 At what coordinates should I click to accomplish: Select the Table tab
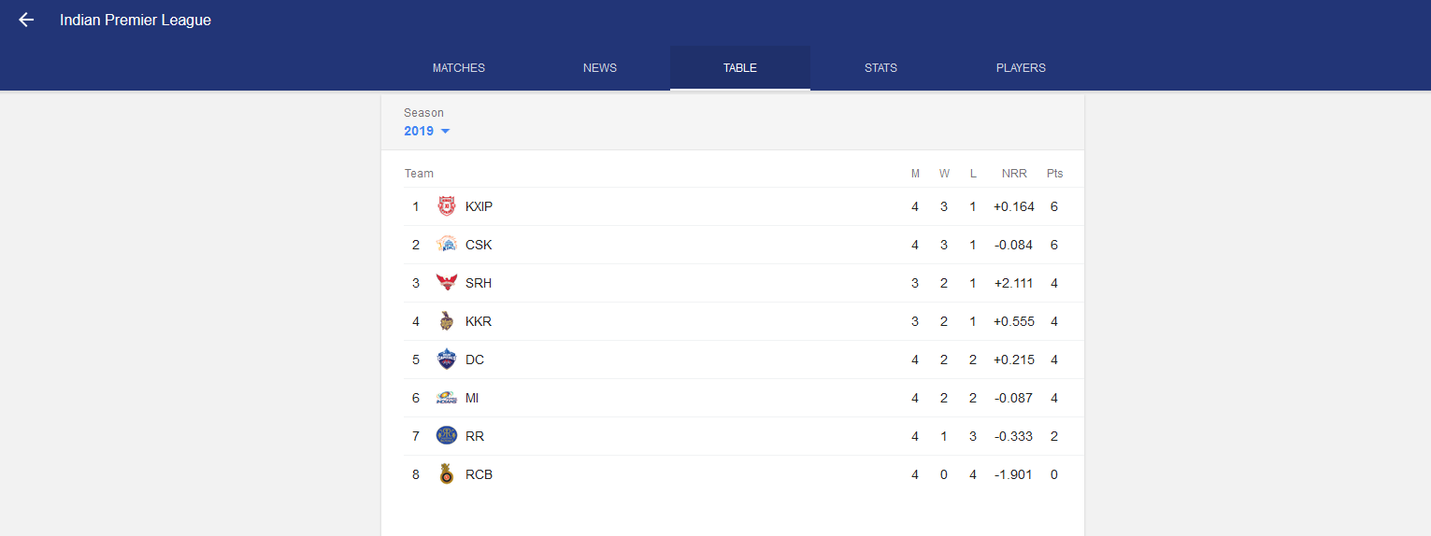[740, 68]
